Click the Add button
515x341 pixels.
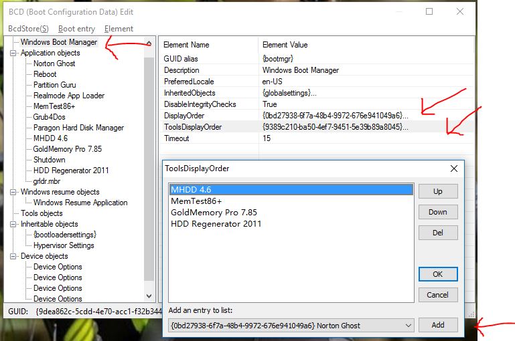coord(438,325)
